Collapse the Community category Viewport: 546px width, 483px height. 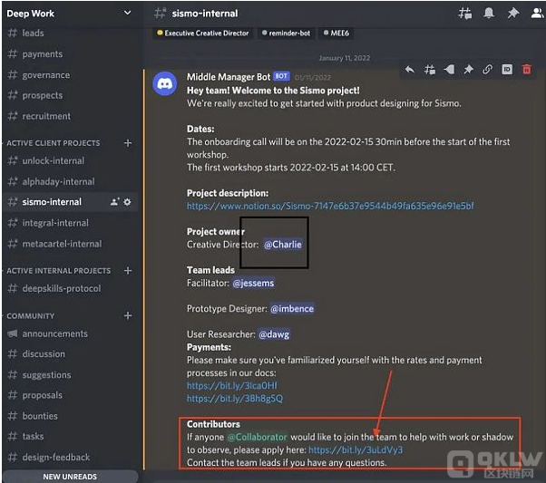click(x=30, y=316)
